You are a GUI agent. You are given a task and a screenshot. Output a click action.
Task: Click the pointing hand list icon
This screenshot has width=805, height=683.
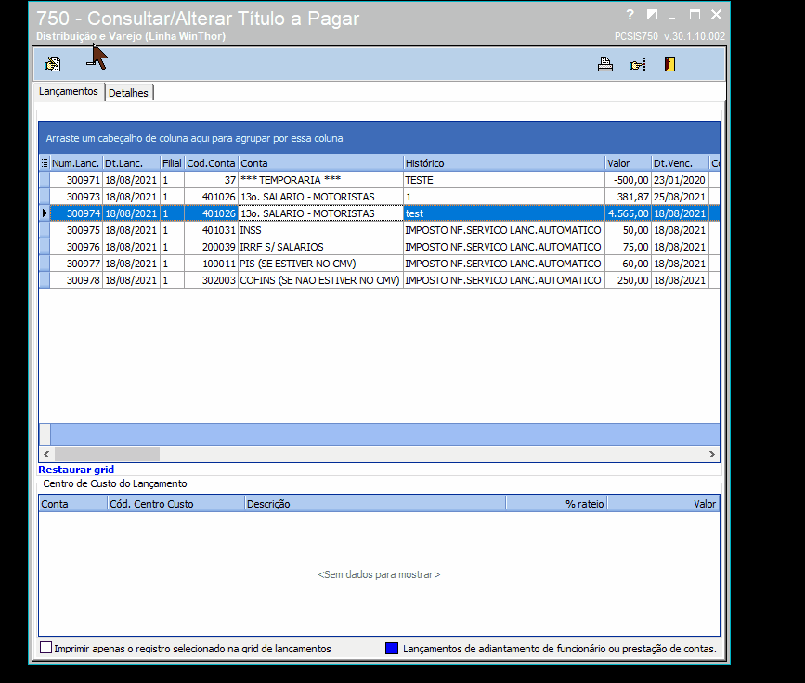click(638, 65)
